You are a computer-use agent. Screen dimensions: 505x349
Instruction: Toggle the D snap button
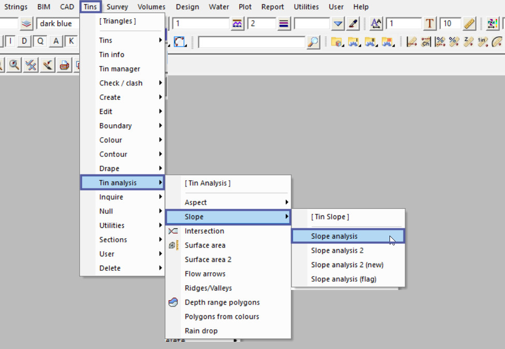coord(25,41)
